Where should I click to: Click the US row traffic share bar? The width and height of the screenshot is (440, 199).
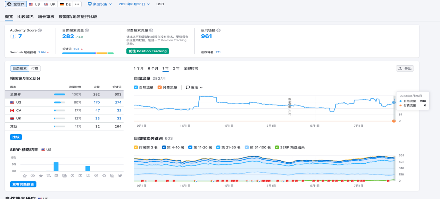[59, 102]
